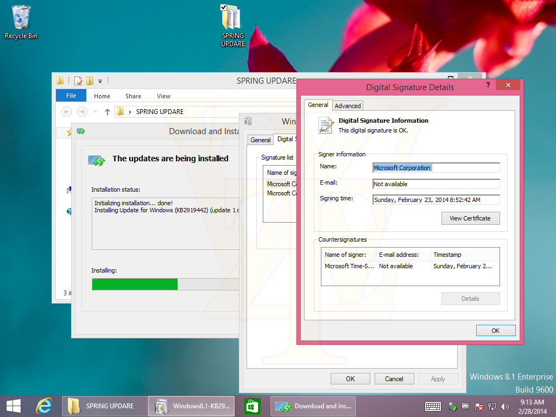The image size is (556, 417).
Task: Select the General tab in properties window
Action: (260, 140)
